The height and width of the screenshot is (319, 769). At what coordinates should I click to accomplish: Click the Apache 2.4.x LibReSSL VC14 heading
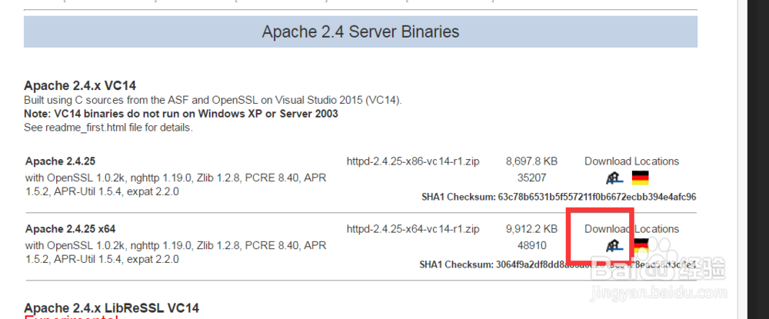112,308
